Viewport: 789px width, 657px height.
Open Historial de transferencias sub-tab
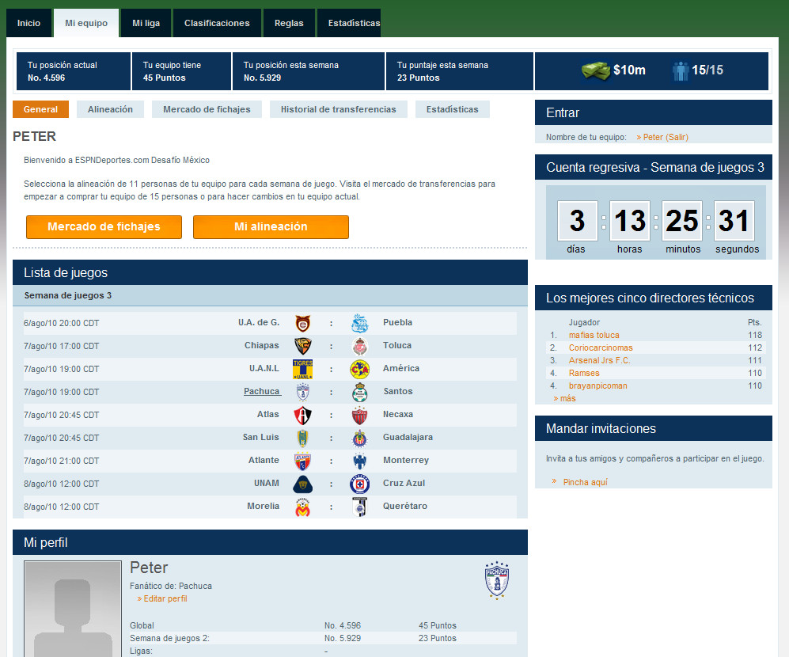pyautogui.click(x=338, y=109)
